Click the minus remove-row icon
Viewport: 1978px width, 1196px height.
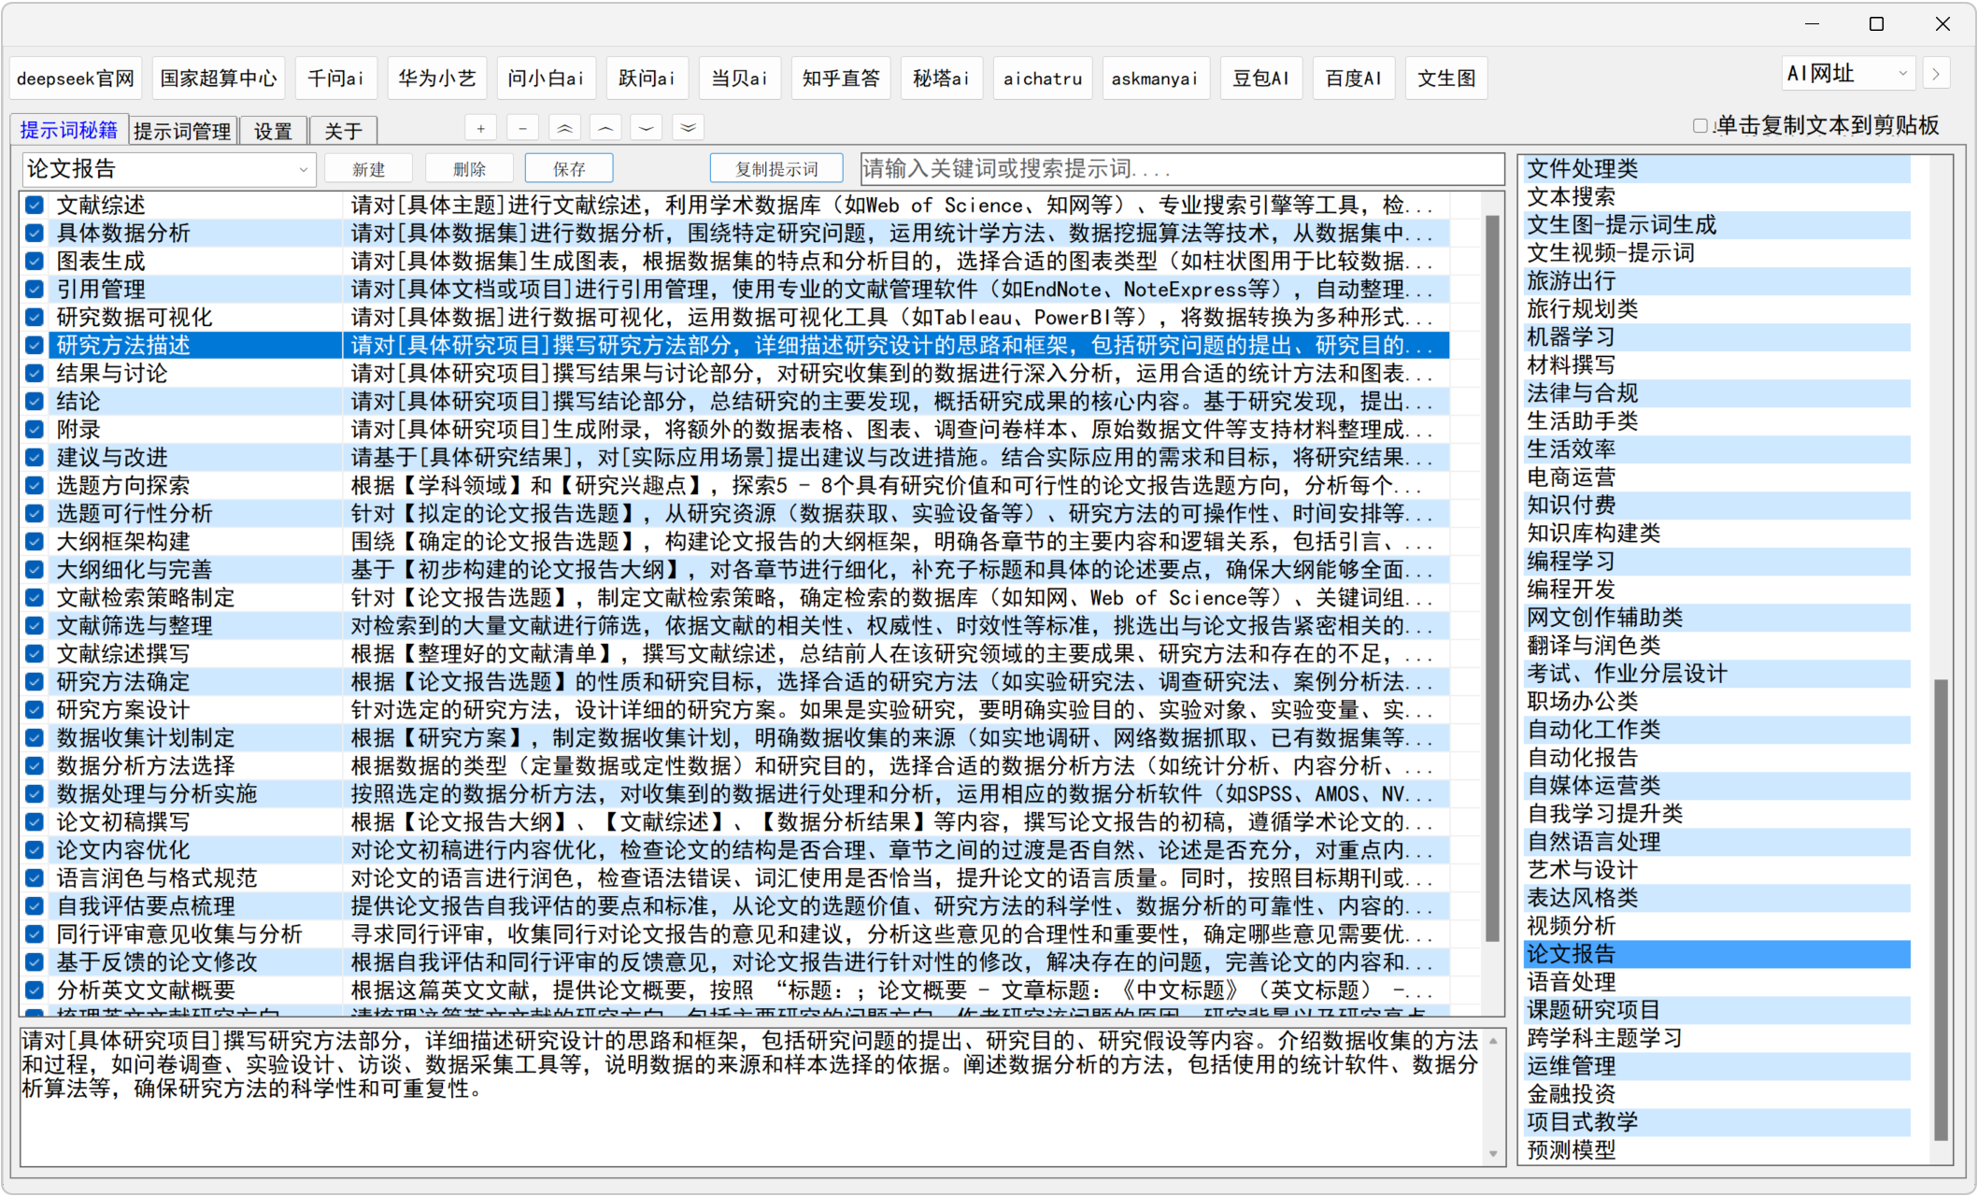[x=522, y=129]
